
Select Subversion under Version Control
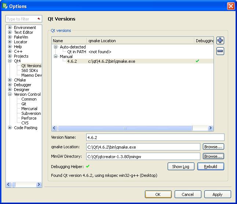tap(31, 113)
